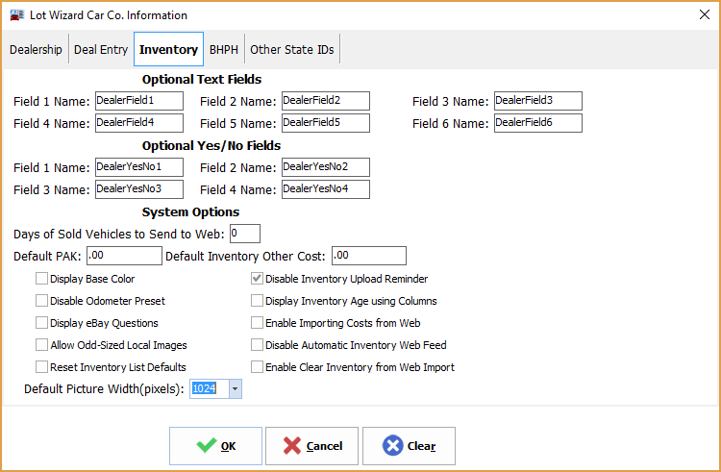Focus the DealerYesNo3 text field
Screen dimensions: 721x472
(x=139, y=188)
